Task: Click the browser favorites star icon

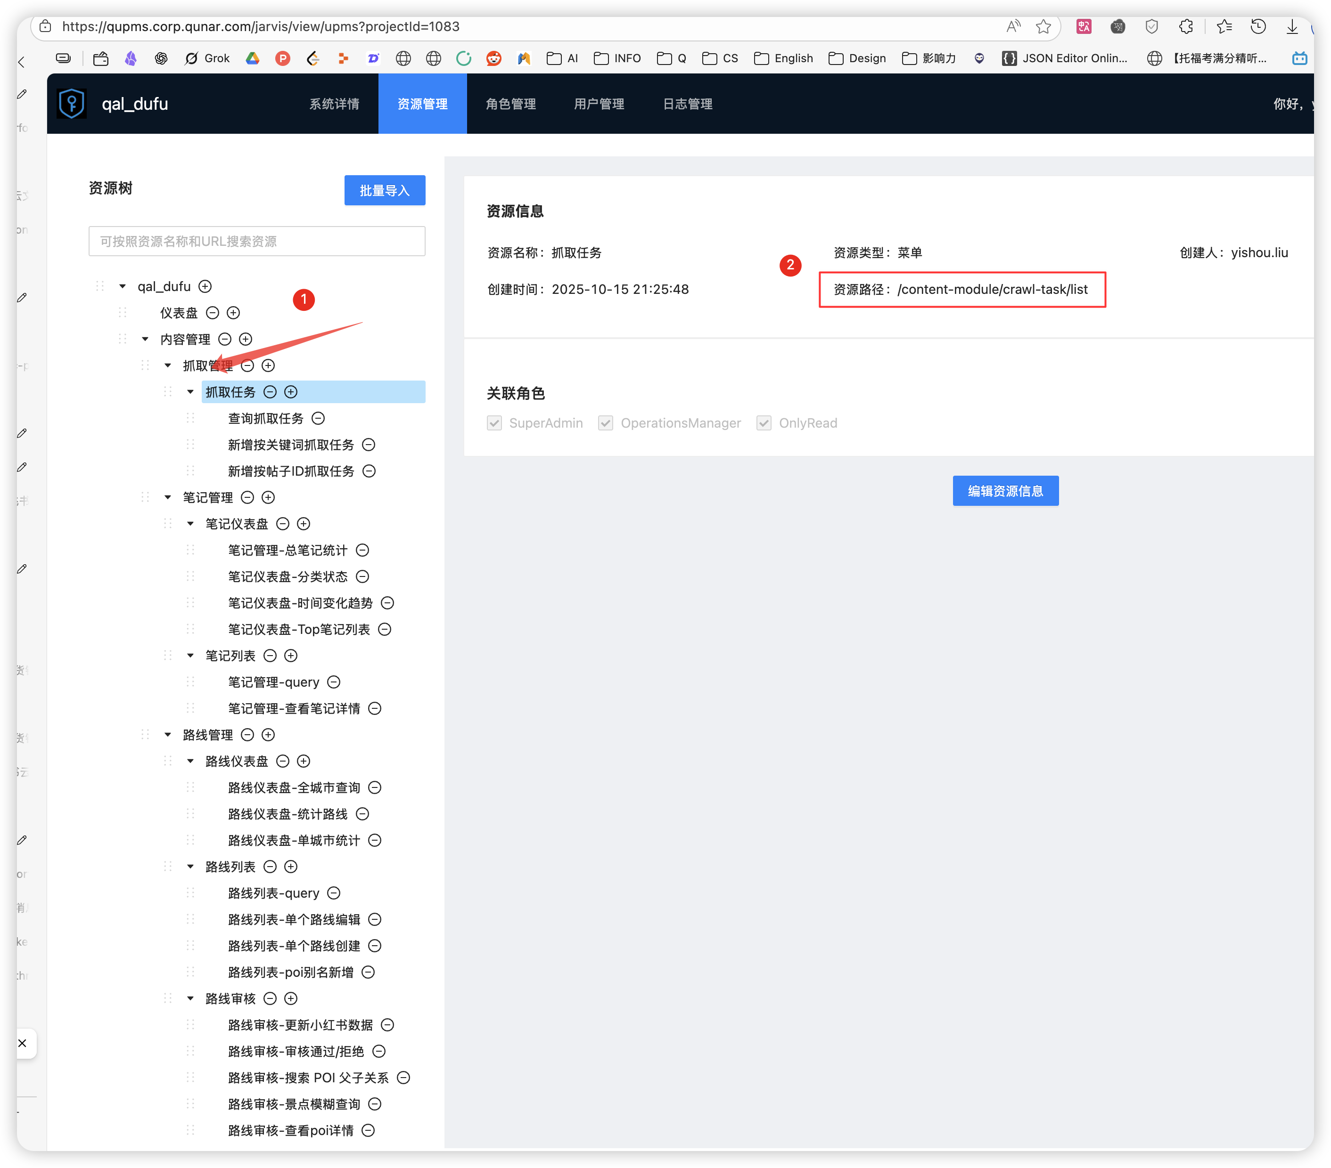Action: click(x=1043, y=27)
